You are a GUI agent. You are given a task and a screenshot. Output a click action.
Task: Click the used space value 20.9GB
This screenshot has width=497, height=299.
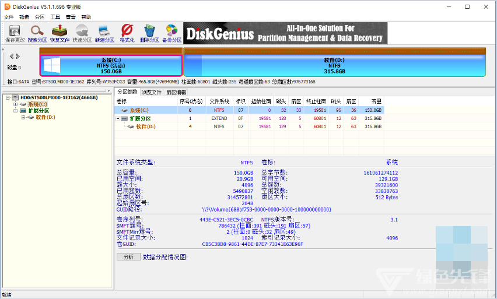click(x=244, y=179)
